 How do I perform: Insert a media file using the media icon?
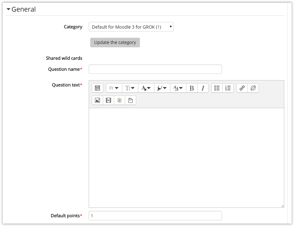(x=108, y=100)
